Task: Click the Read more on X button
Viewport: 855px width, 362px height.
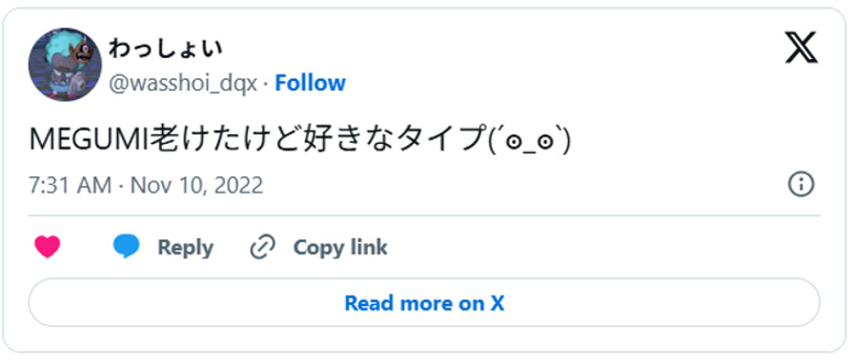Action: (x=424, y=303)
